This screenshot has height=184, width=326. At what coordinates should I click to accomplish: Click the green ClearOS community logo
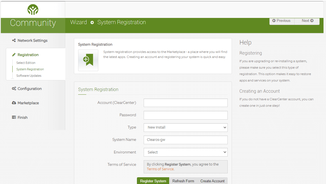pyautogui.click(x=33, y=10)
